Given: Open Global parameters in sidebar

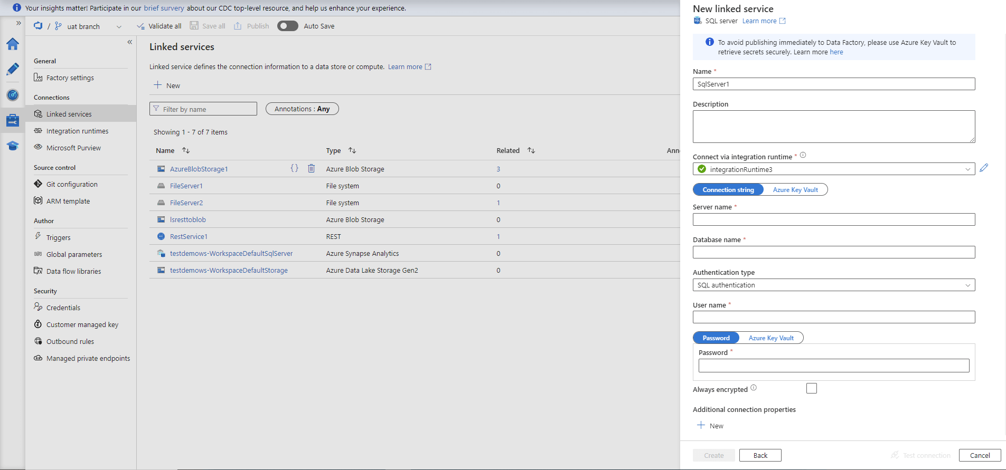Looking at the screenshot, I should (x=74, y=254).
